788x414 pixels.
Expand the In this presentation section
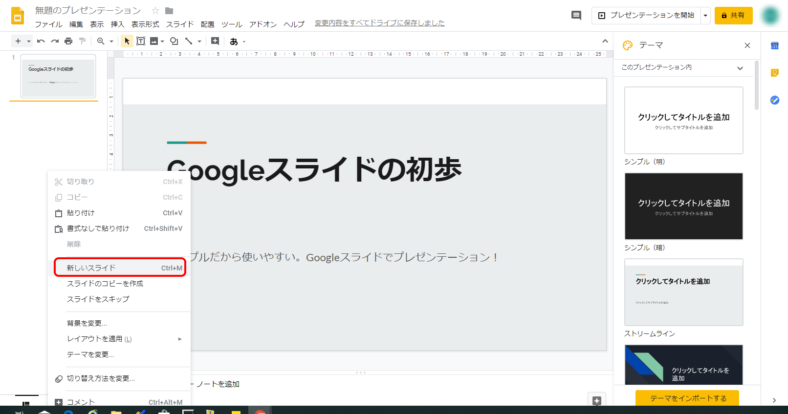point(682,67)
